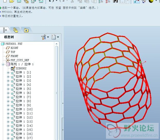The height and width of the screenshot is (140, 160).
Task: Click PRT0001.PRT part icon
Action: [3, 44]
